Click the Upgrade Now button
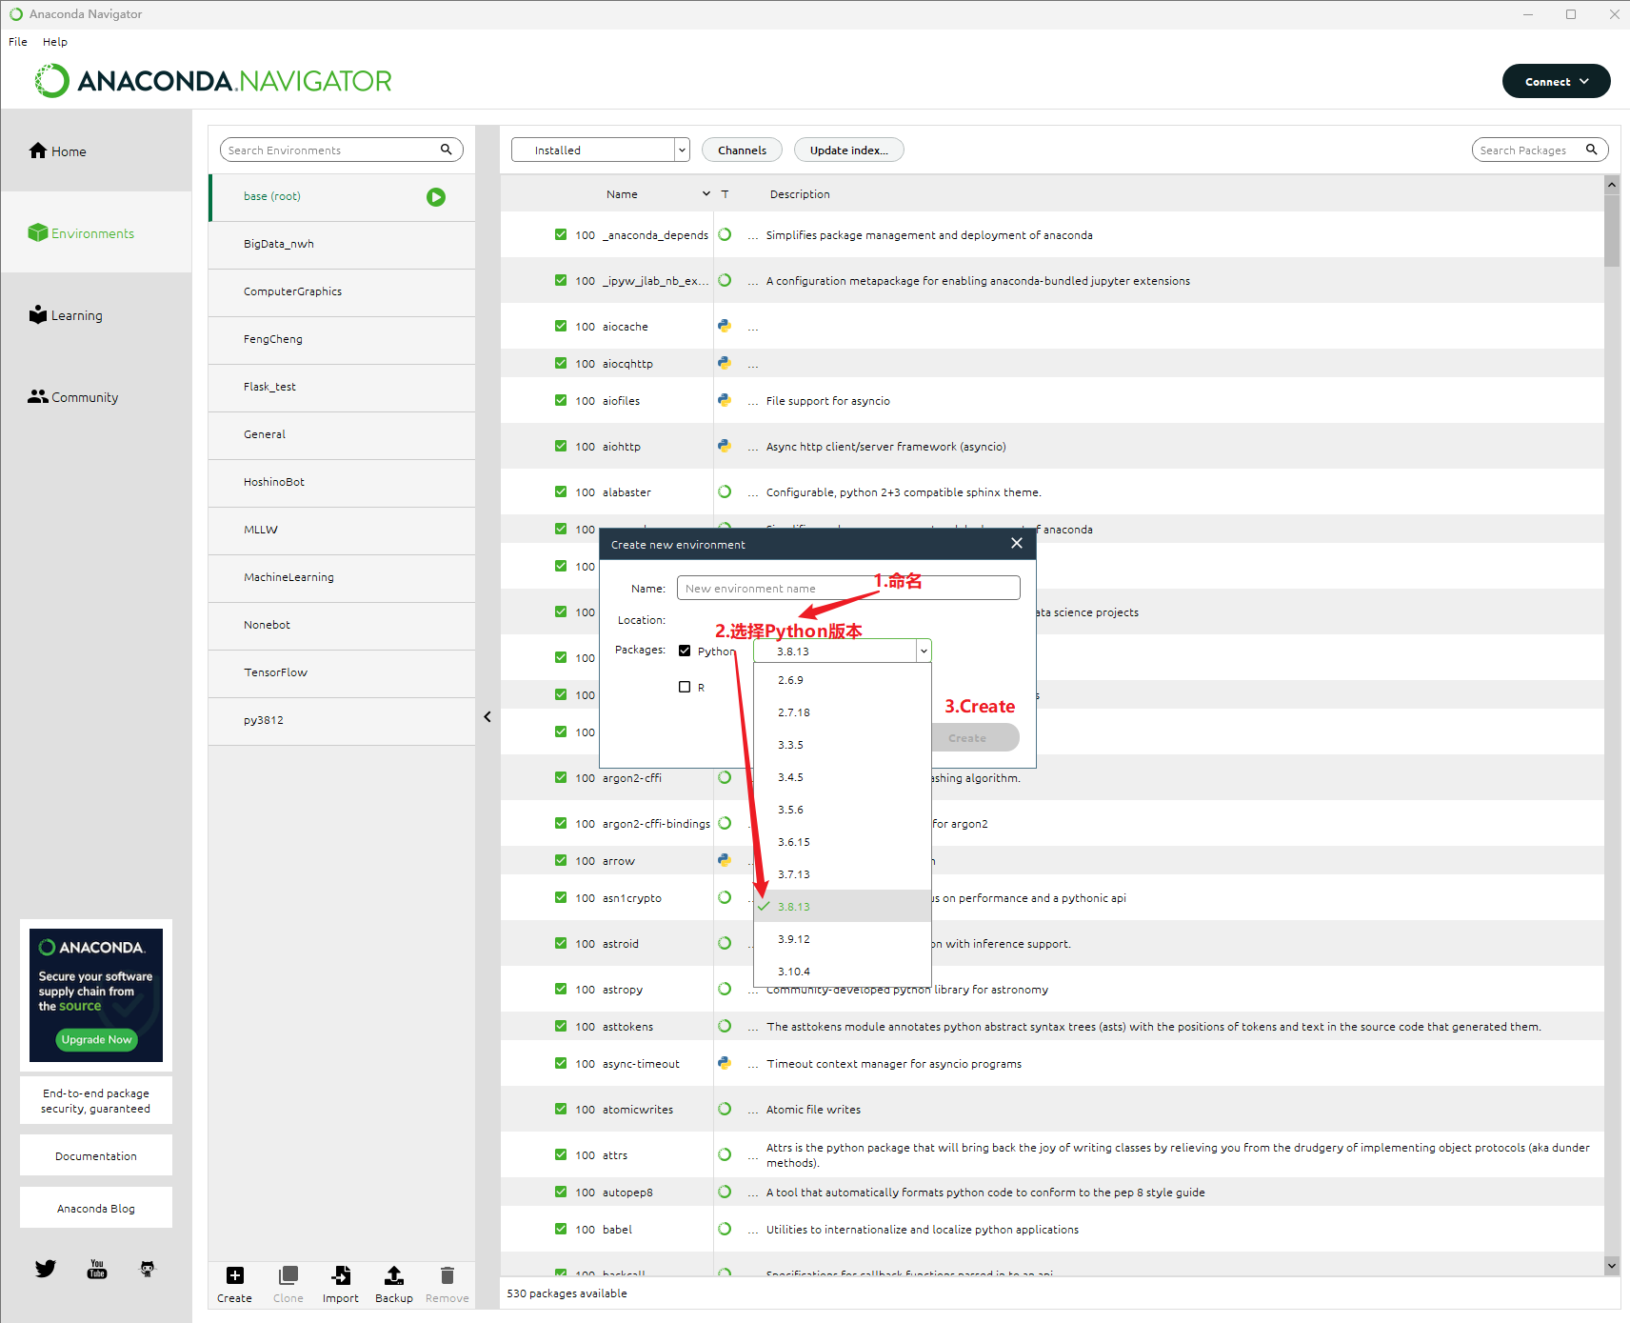This screenshot has width=1630, height=1323. (96, 1039)
